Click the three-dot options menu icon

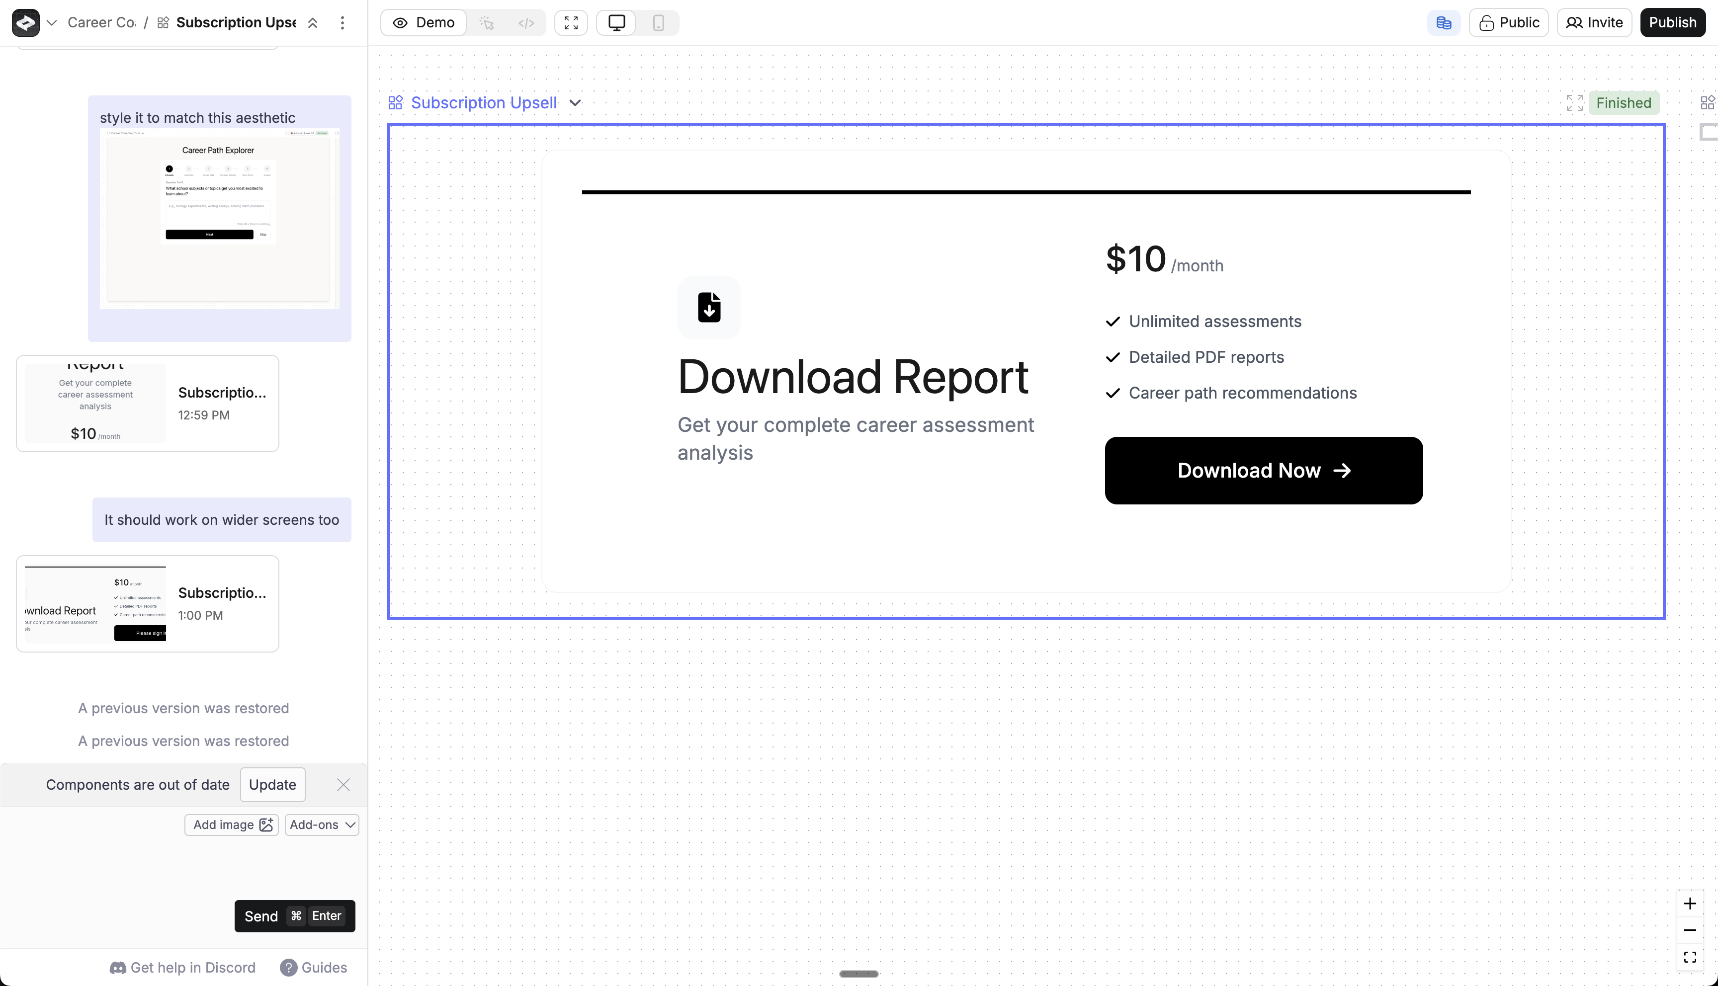coord(342,23)
